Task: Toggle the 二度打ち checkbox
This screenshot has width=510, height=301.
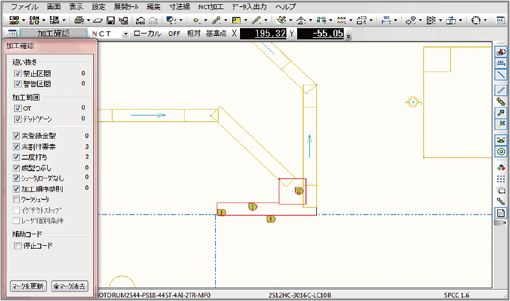Action: 16,157
